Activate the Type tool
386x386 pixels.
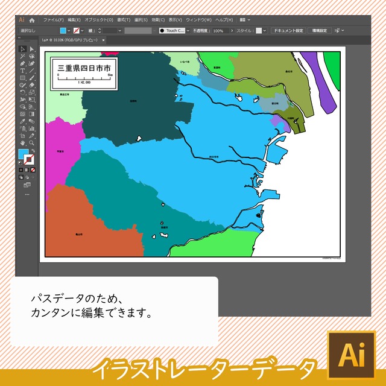(x=22, y=71)
